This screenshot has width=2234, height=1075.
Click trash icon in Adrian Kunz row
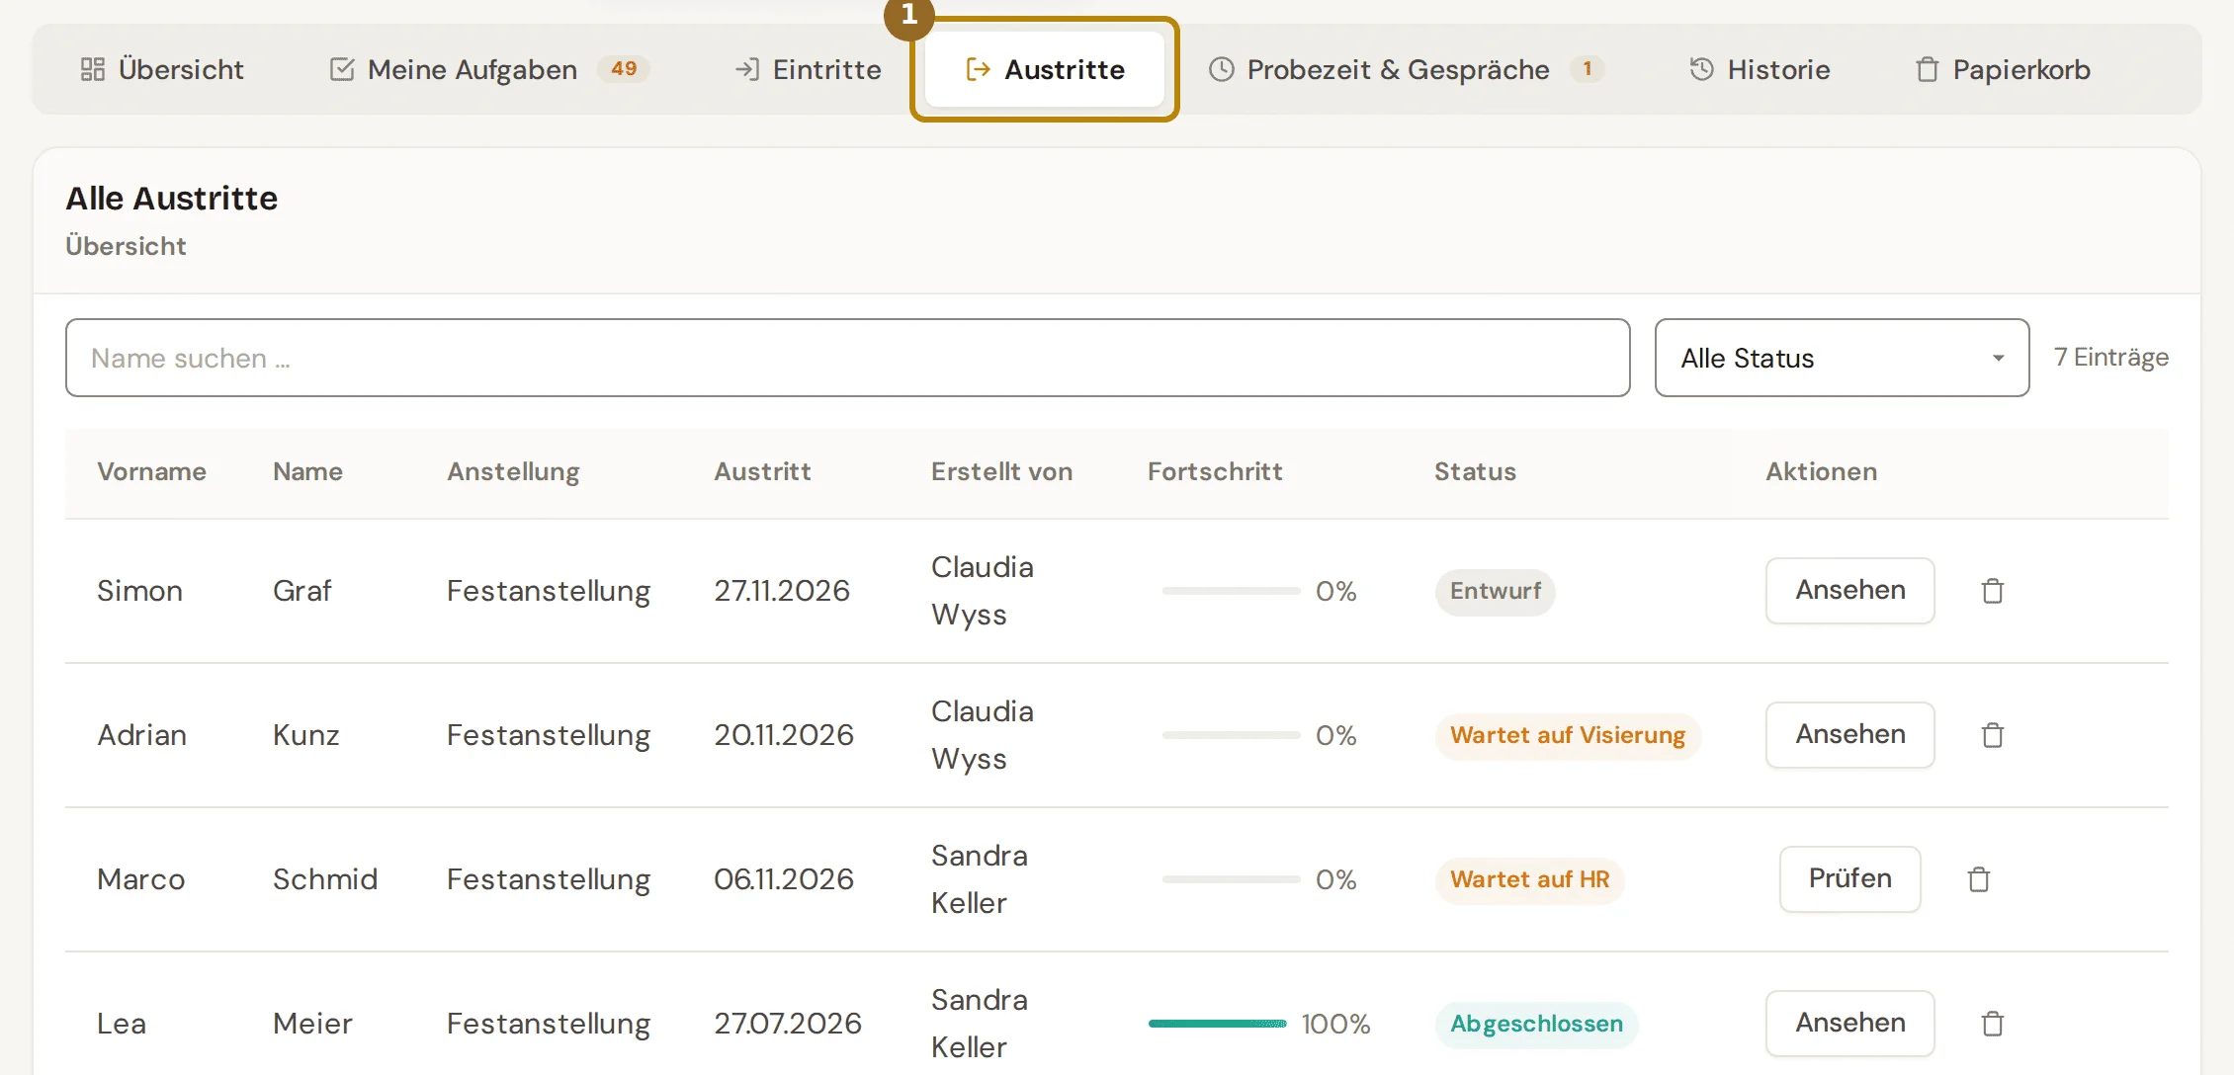[1992, 735]
